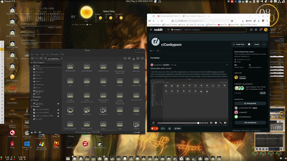Click the Create Post button

coord(239,44)
